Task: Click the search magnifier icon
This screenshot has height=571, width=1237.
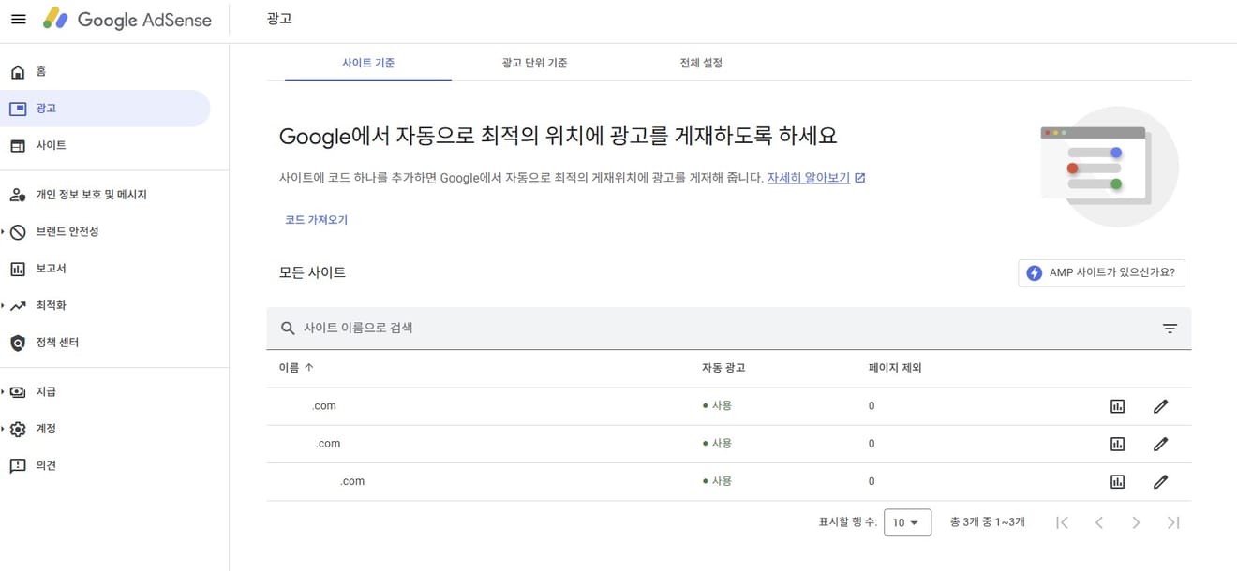Action: [289, 329]
